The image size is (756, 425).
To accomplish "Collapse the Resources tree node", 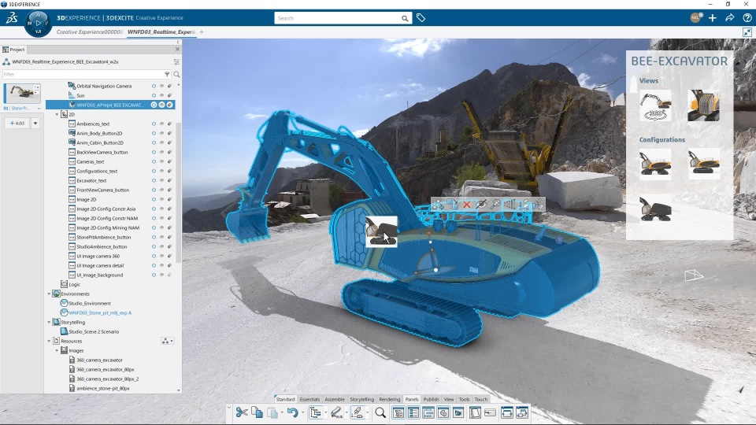I will point(49,341).
